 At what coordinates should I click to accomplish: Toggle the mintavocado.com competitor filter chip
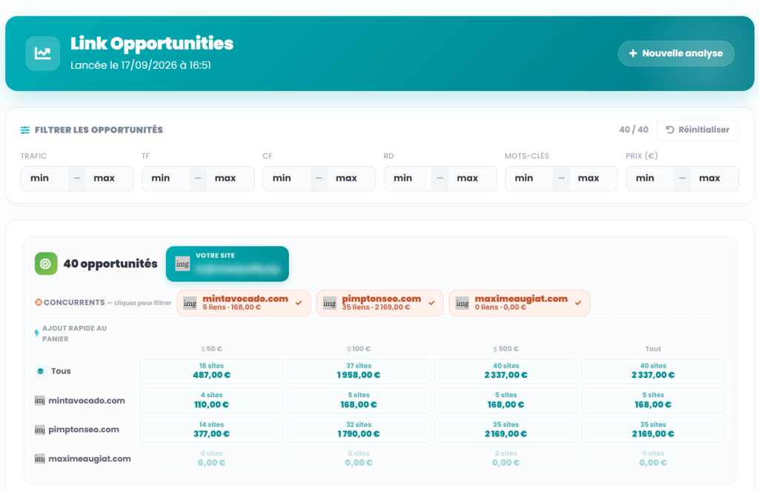click(x=243, y=303)
